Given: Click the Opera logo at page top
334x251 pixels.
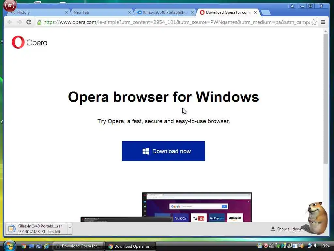Looking at the screenshot, I should (29, 42).
